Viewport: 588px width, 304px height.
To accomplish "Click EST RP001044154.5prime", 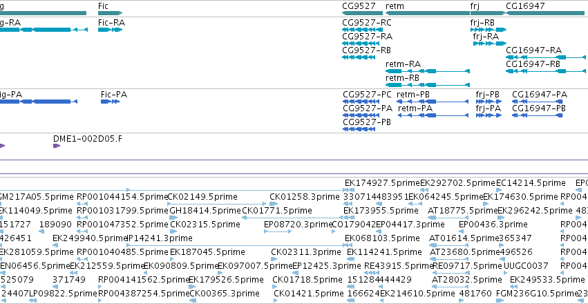I will click(x=122, y=197).
